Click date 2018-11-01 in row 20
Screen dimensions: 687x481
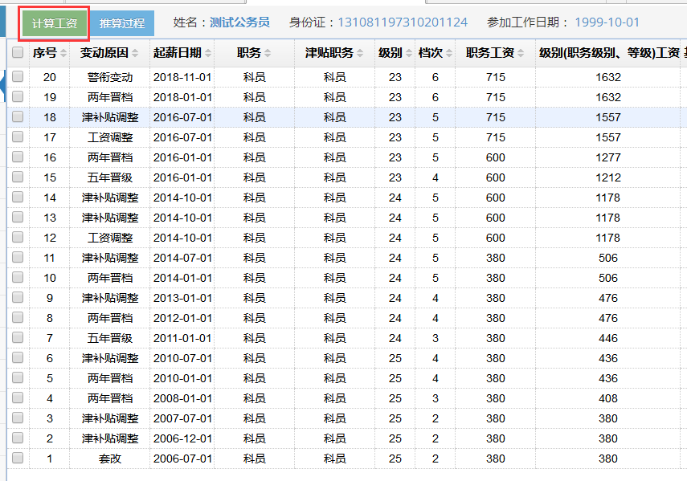182,77
